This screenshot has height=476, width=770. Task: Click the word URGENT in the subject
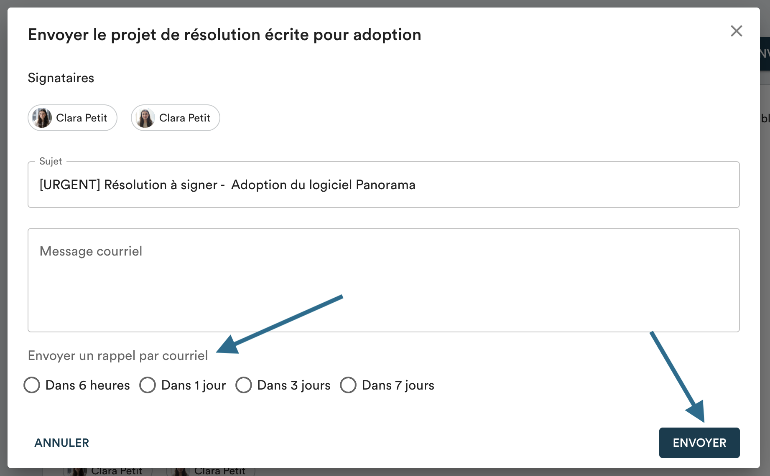[x=70, y=185]
